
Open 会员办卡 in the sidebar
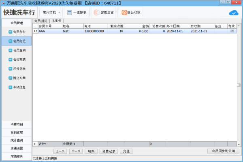(17, 32)
